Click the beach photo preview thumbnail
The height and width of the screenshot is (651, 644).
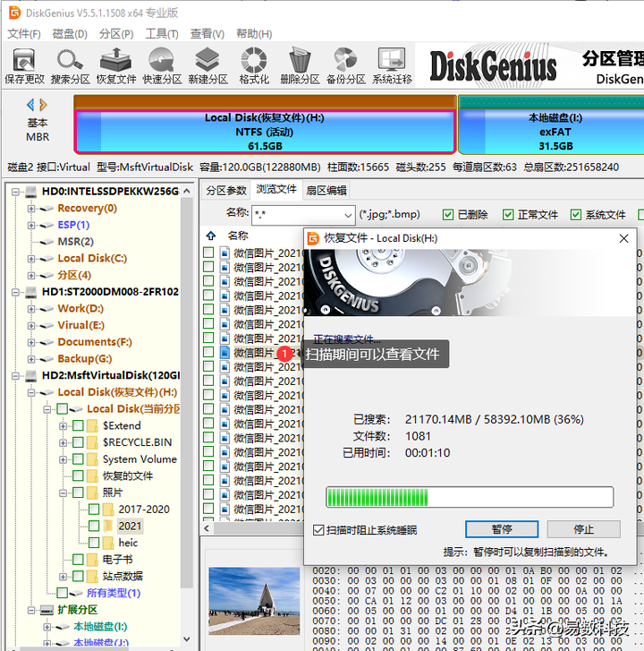coord(254,601)
